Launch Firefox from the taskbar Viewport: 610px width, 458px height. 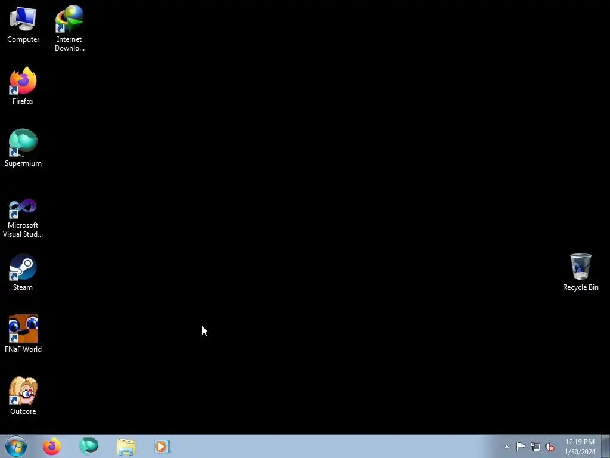click(52, 446)
